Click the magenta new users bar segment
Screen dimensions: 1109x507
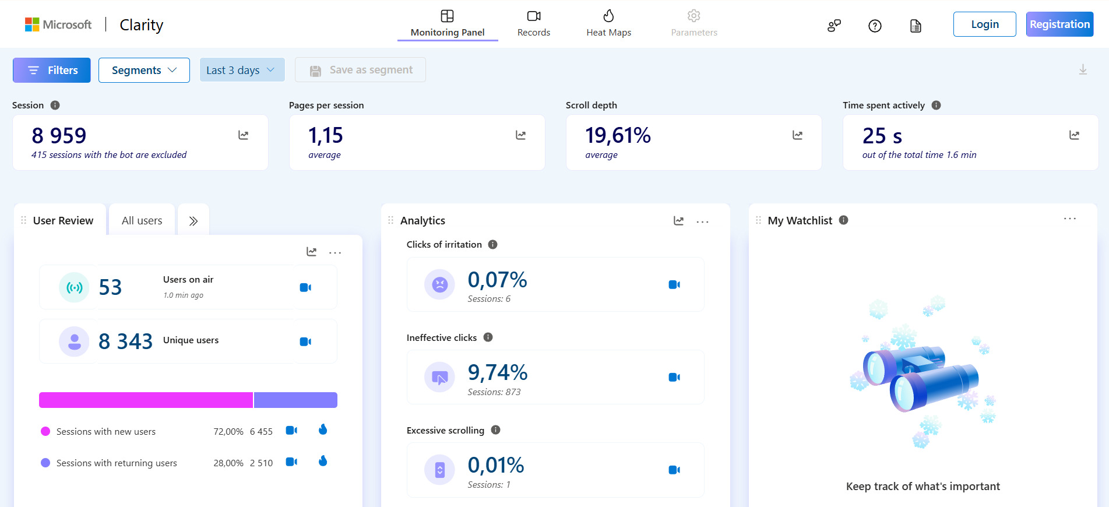pos(146,400)
